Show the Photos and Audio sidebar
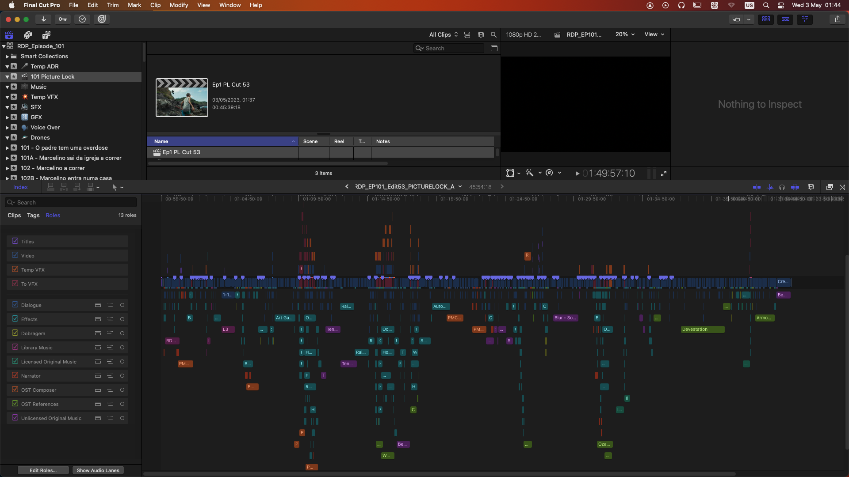The width and height of the screenshot is (849, 477). [x=28, y=35]
